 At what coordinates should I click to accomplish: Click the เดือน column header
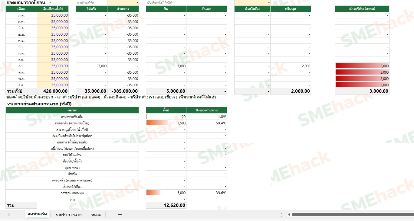click(21, 9)
